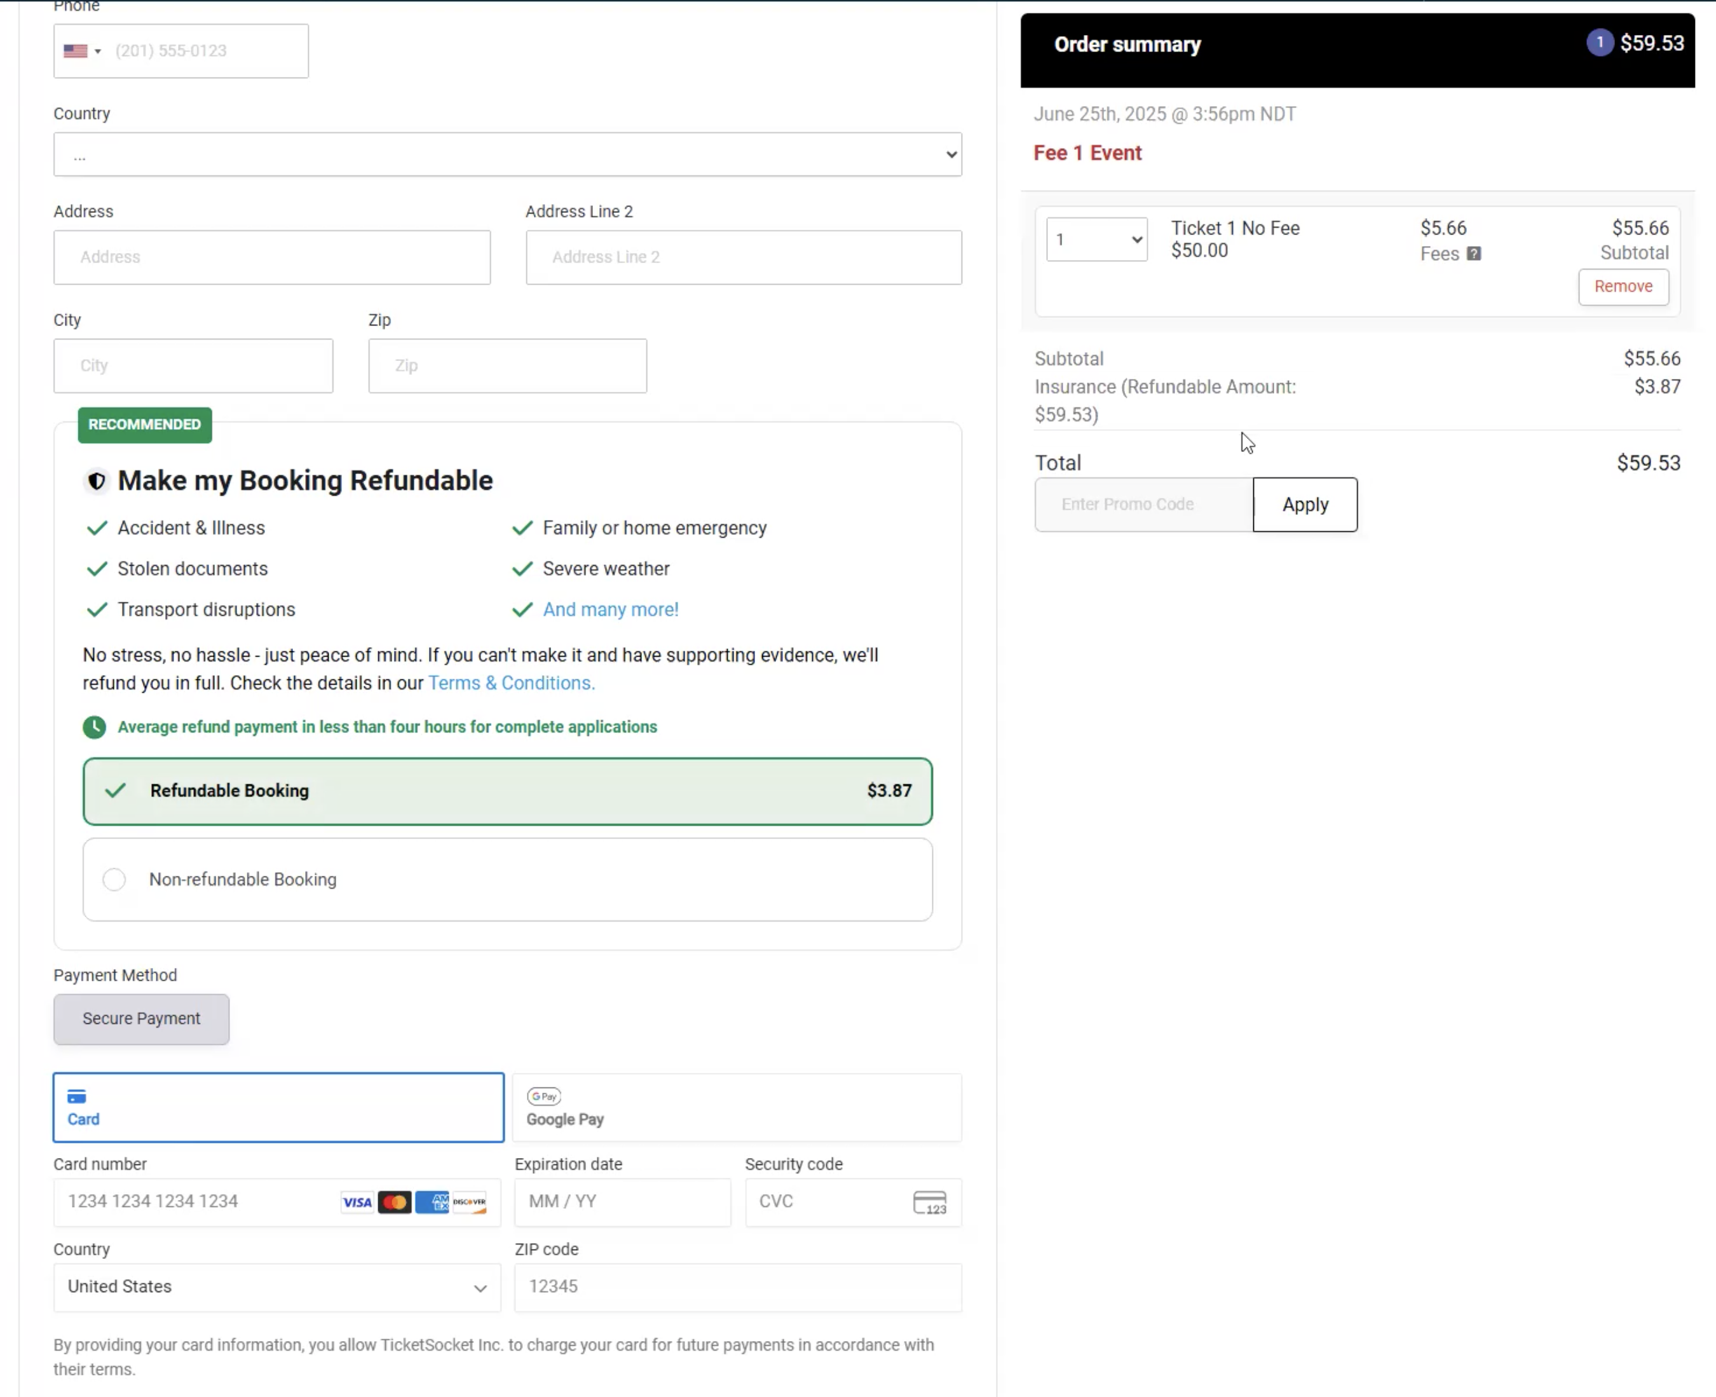The width and height of the screenshot is (1716, 1397).
Task: Click the Fee 1 Event title
Action: point(1087,153)
